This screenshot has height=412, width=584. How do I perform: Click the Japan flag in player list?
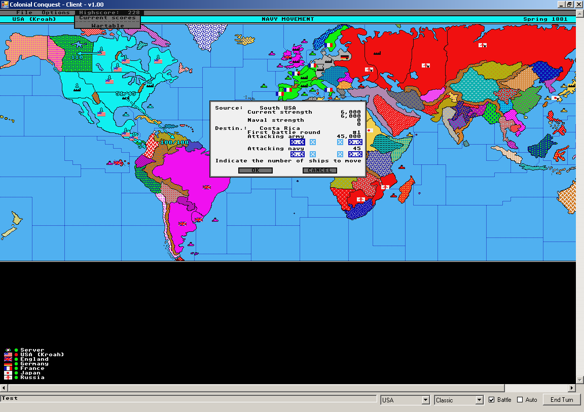(8, 373)
